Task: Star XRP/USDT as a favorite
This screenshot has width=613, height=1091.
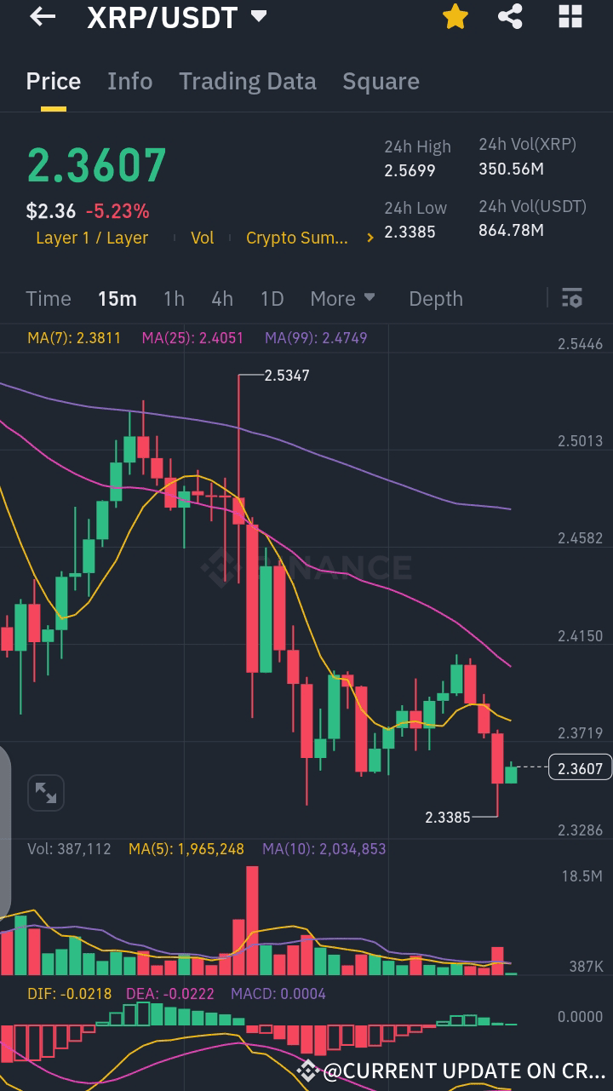Action: [455, 17]
